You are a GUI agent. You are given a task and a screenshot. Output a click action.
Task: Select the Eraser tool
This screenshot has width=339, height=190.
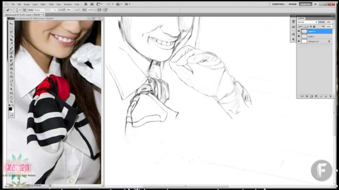click(11, 64)
